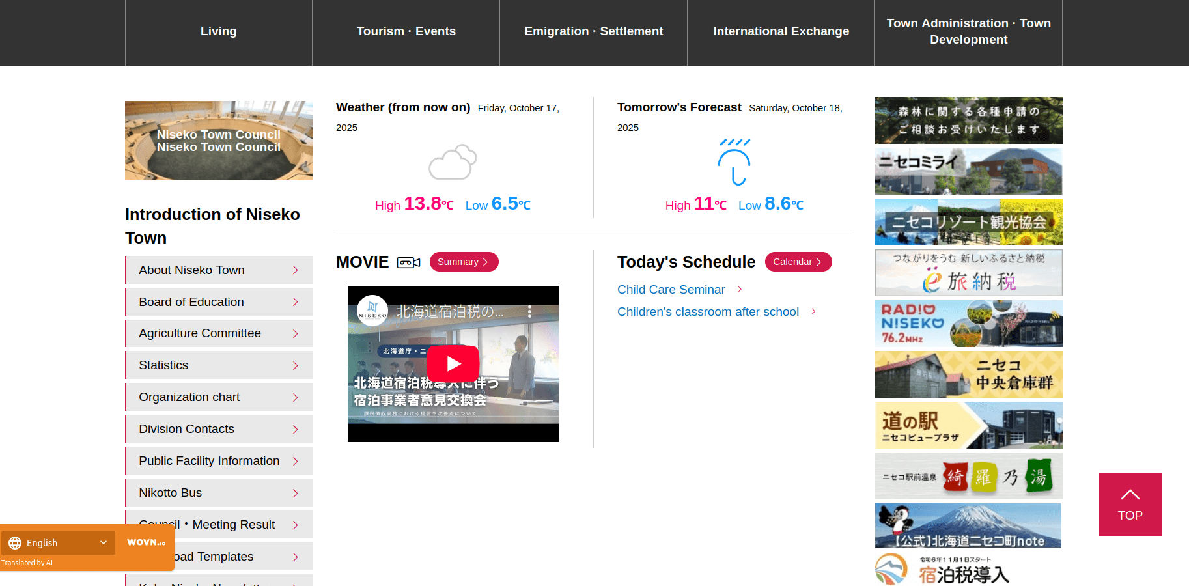The width and height of the screenshot is (1189, 586).
Task: Click the Niseko Town Council banner image
Action: click(x=218, y=141)
